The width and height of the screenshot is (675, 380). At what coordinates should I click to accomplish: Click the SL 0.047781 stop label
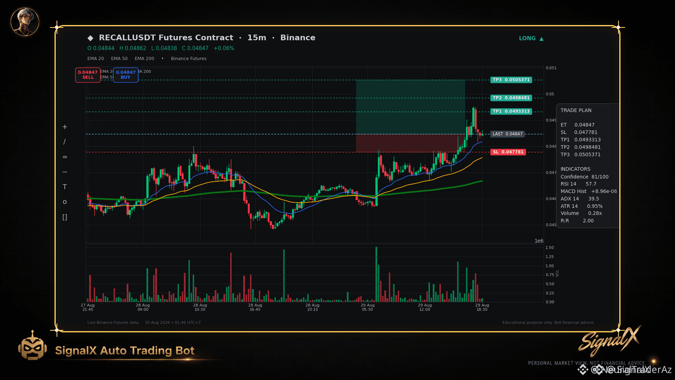tap(508, 152)
